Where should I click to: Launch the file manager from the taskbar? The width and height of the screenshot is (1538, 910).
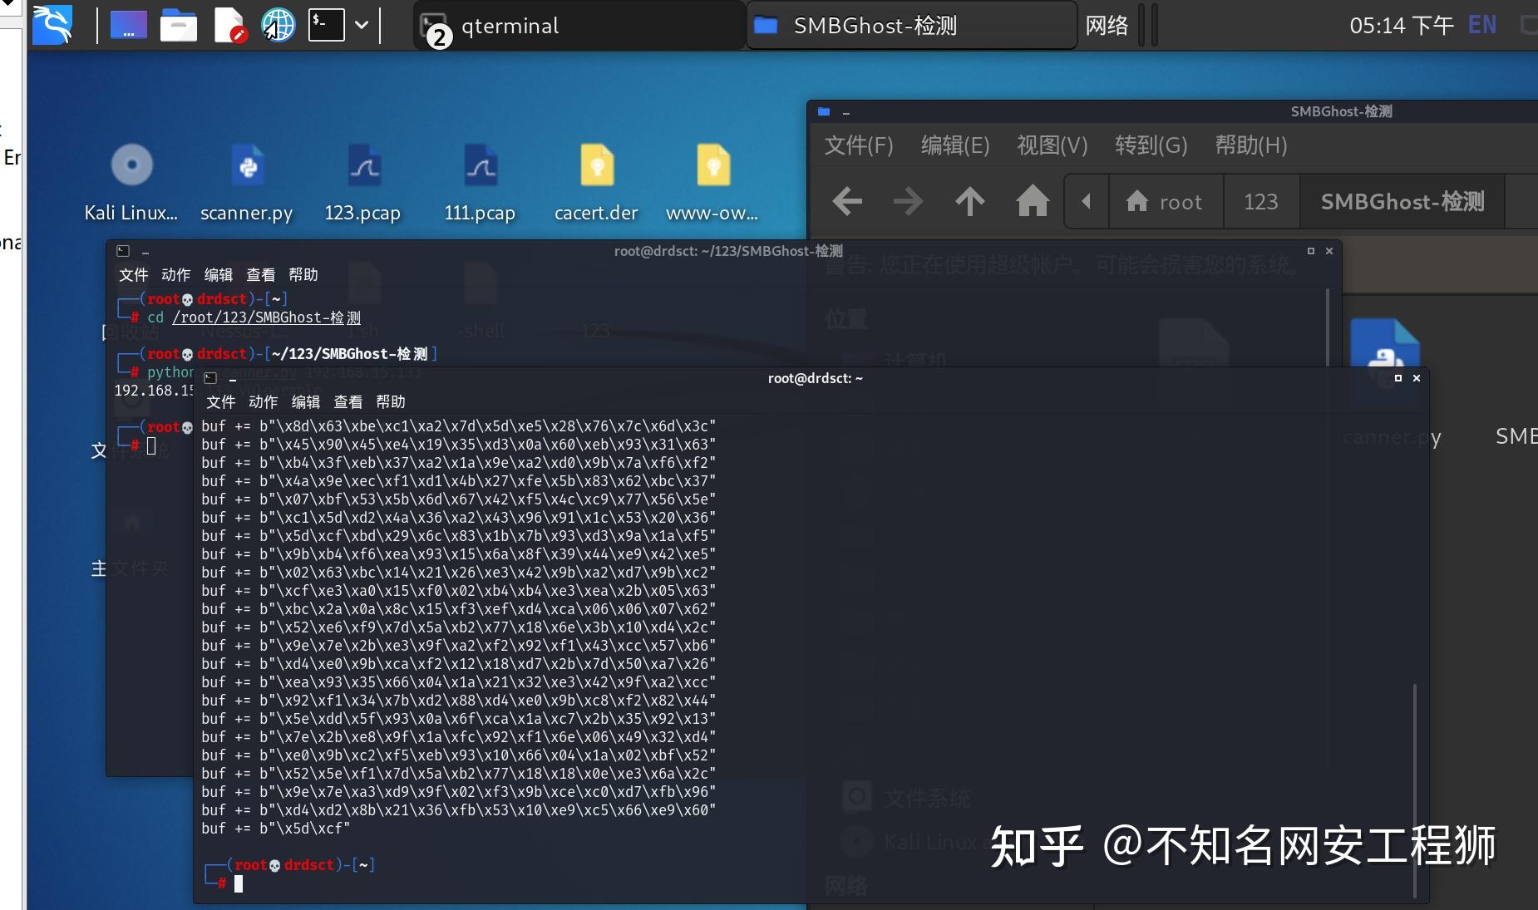coord(180,24)
